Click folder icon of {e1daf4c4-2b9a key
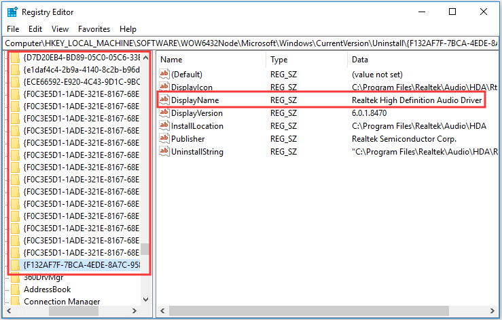Image resolution: width=502 pixels, height=320 pixels. coord(15,70)
